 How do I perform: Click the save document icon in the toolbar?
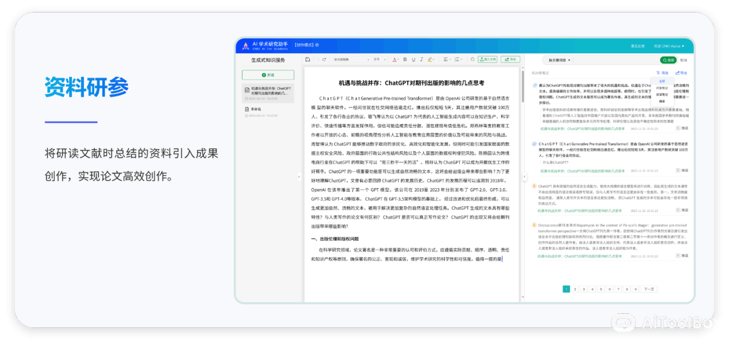(x=308, y=60)
